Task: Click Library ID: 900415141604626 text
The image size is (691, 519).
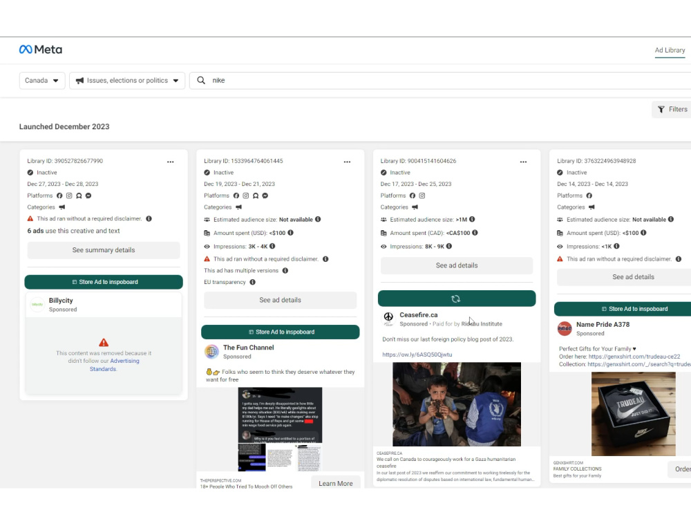Action: [418, 161]
